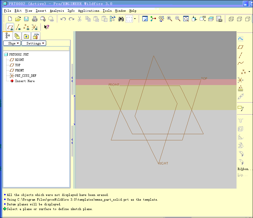This screenshot has width=253, height=218.
Task: Print the model using the printer icon
Action: (34, 19)
